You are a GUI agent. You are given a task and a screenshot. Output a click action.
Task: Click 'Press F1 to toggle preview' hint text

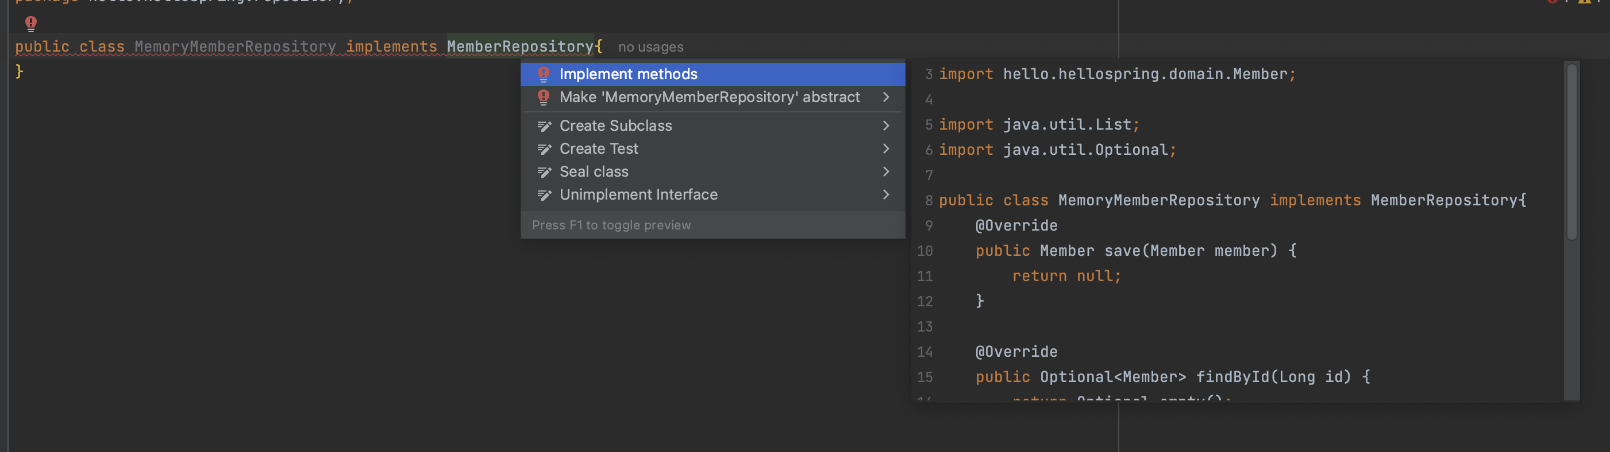click(611, 225)
